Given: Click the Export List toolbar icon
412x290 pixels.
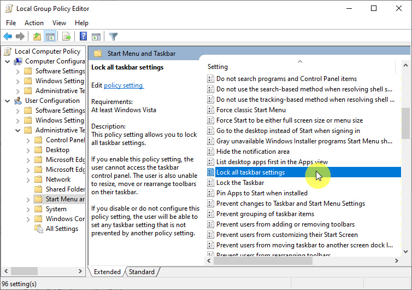Looking at the screenshot, I should click(66, 37).
